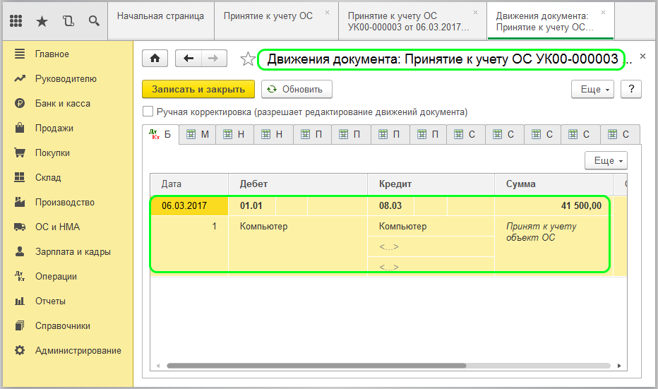Expand the top Еще dropdown menu
658x389 pixels.
tap(592, 89)
